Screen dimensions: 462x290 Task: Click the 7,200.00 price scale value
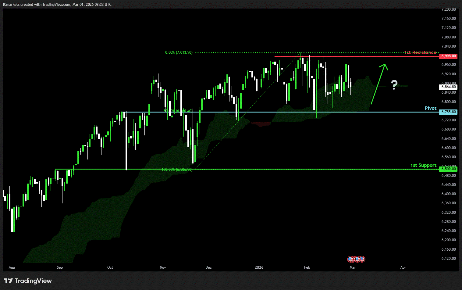[449, 9]
